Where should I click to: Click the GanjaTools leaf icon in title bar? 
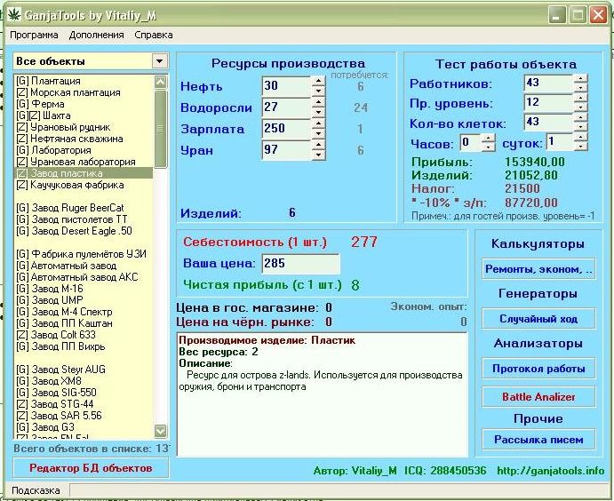[14, 14]
